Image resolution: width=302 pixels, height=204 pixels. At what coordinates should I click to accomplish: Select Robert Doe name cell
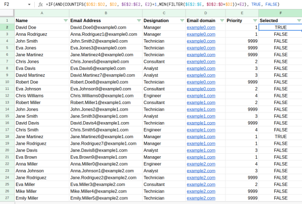(x=42, y=82)
